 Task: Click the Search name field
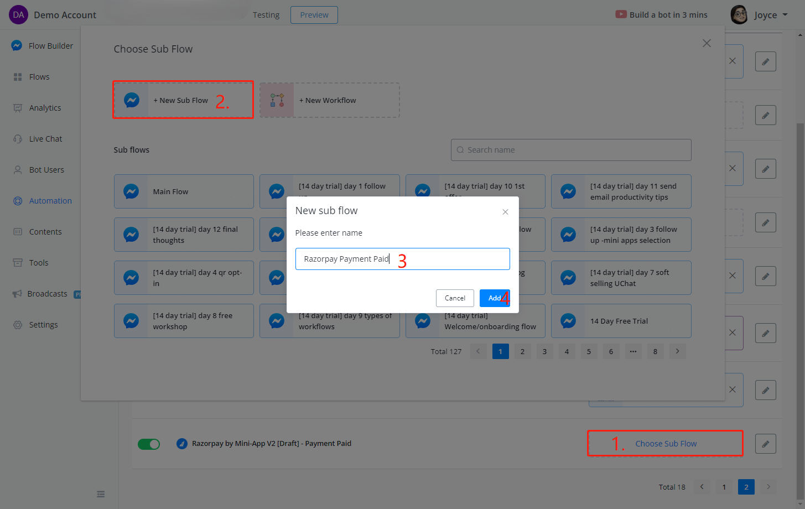(571, 150)
